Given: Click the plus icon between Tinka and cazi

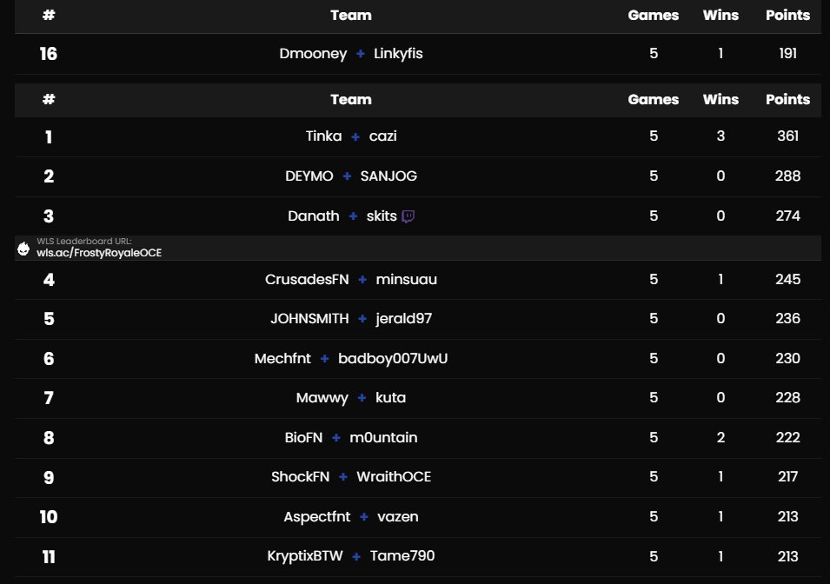Looking at the screenshot, I should click(355, 136).
